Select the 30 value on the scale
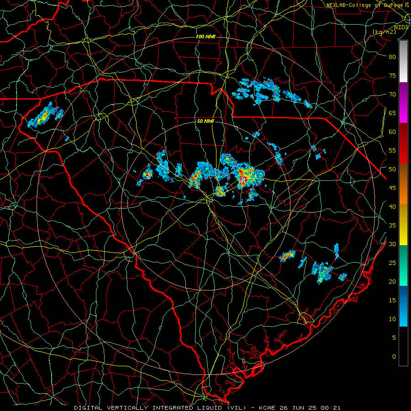The width and height of the screenshot is (411, 411). [x=392, y=244]
